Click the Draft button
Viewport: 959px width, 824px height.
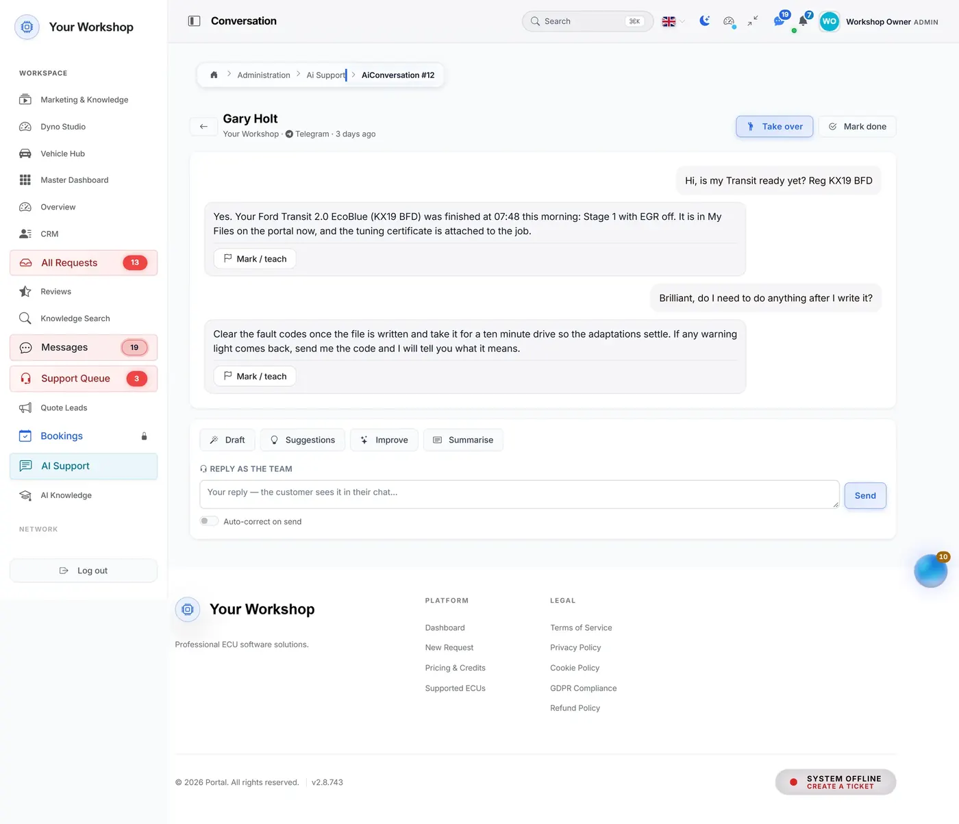(227, 440)
